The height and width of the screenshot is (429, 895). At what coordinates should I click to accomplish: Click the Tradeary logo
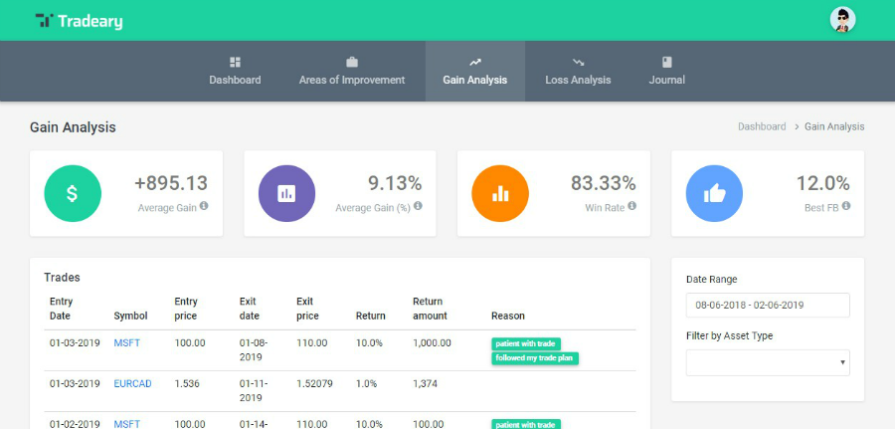(x=79, y=21)
